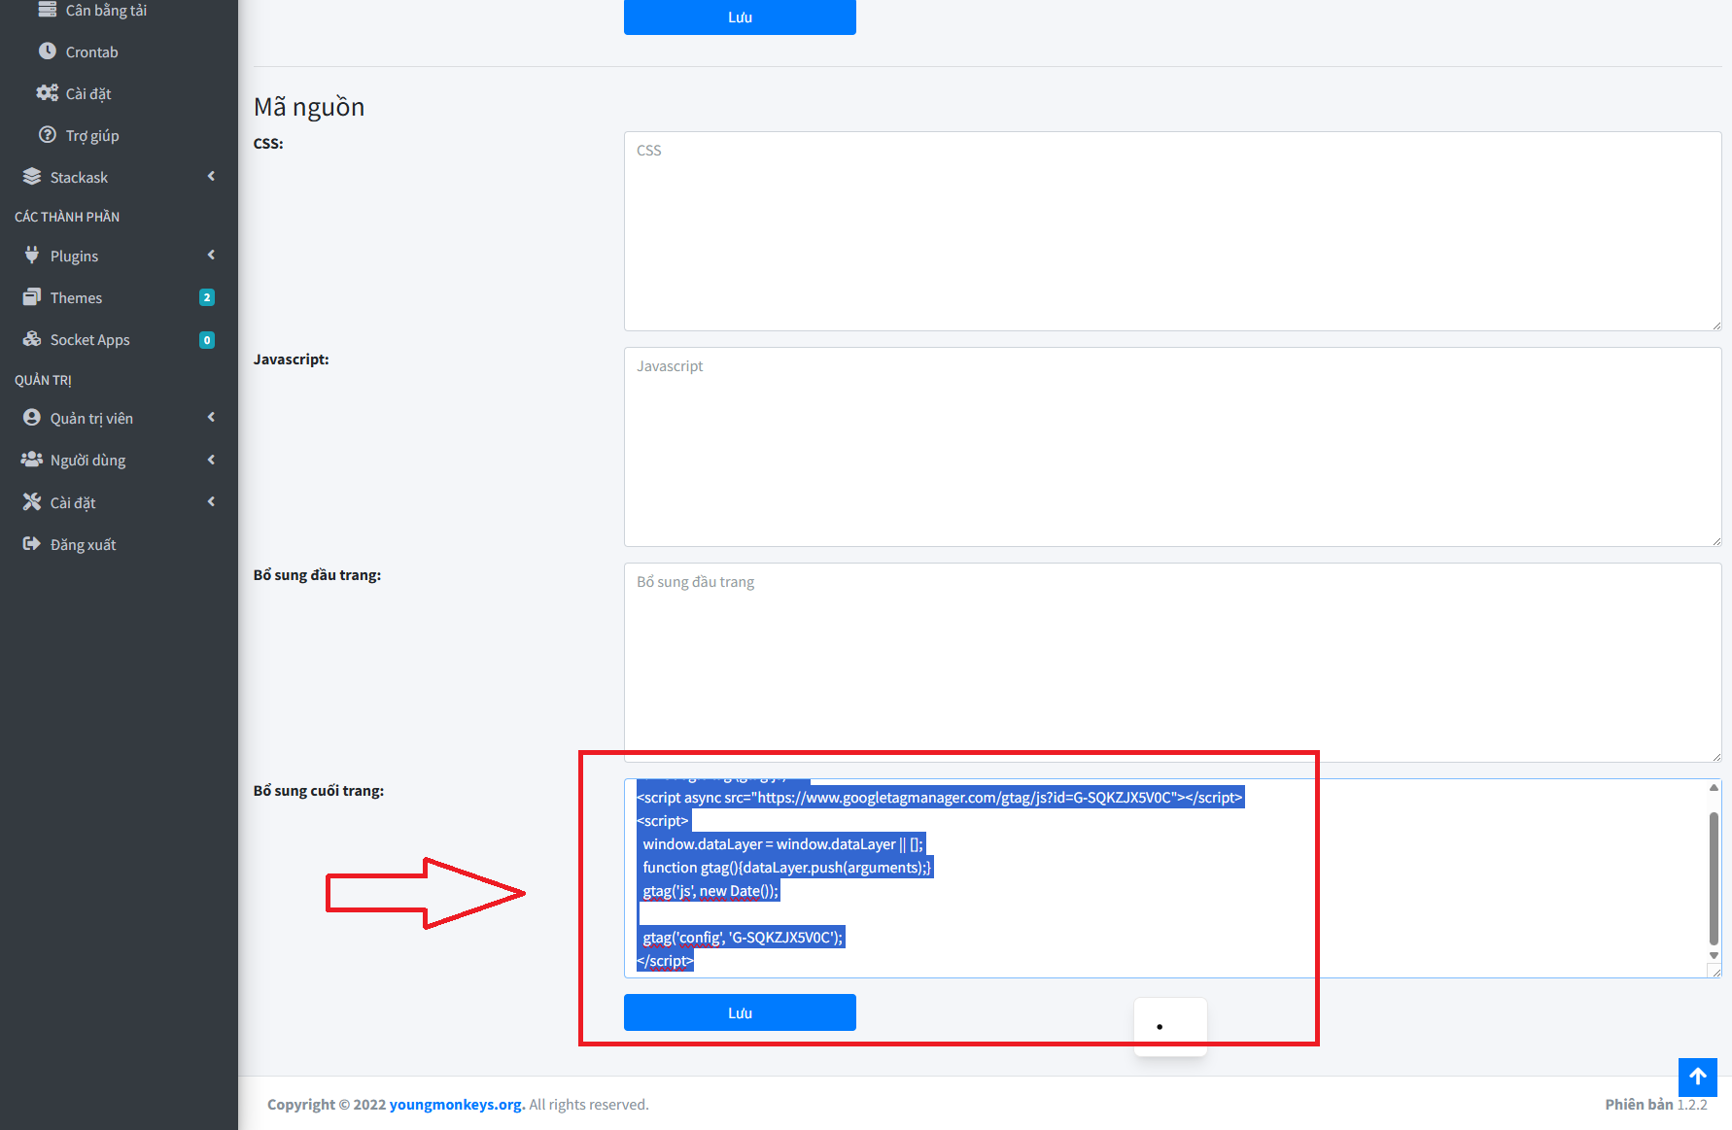The image size is (1732, 1130).
Task: Click the Phiên bản 1.2.2 version text
Action: [x=1656, y=1104]
